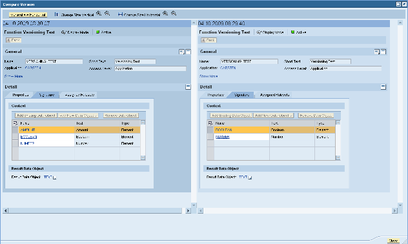This screenshot has height=244, width=408.
Task: Click Display Mode glasses icon in left pane
Action: 63,32
